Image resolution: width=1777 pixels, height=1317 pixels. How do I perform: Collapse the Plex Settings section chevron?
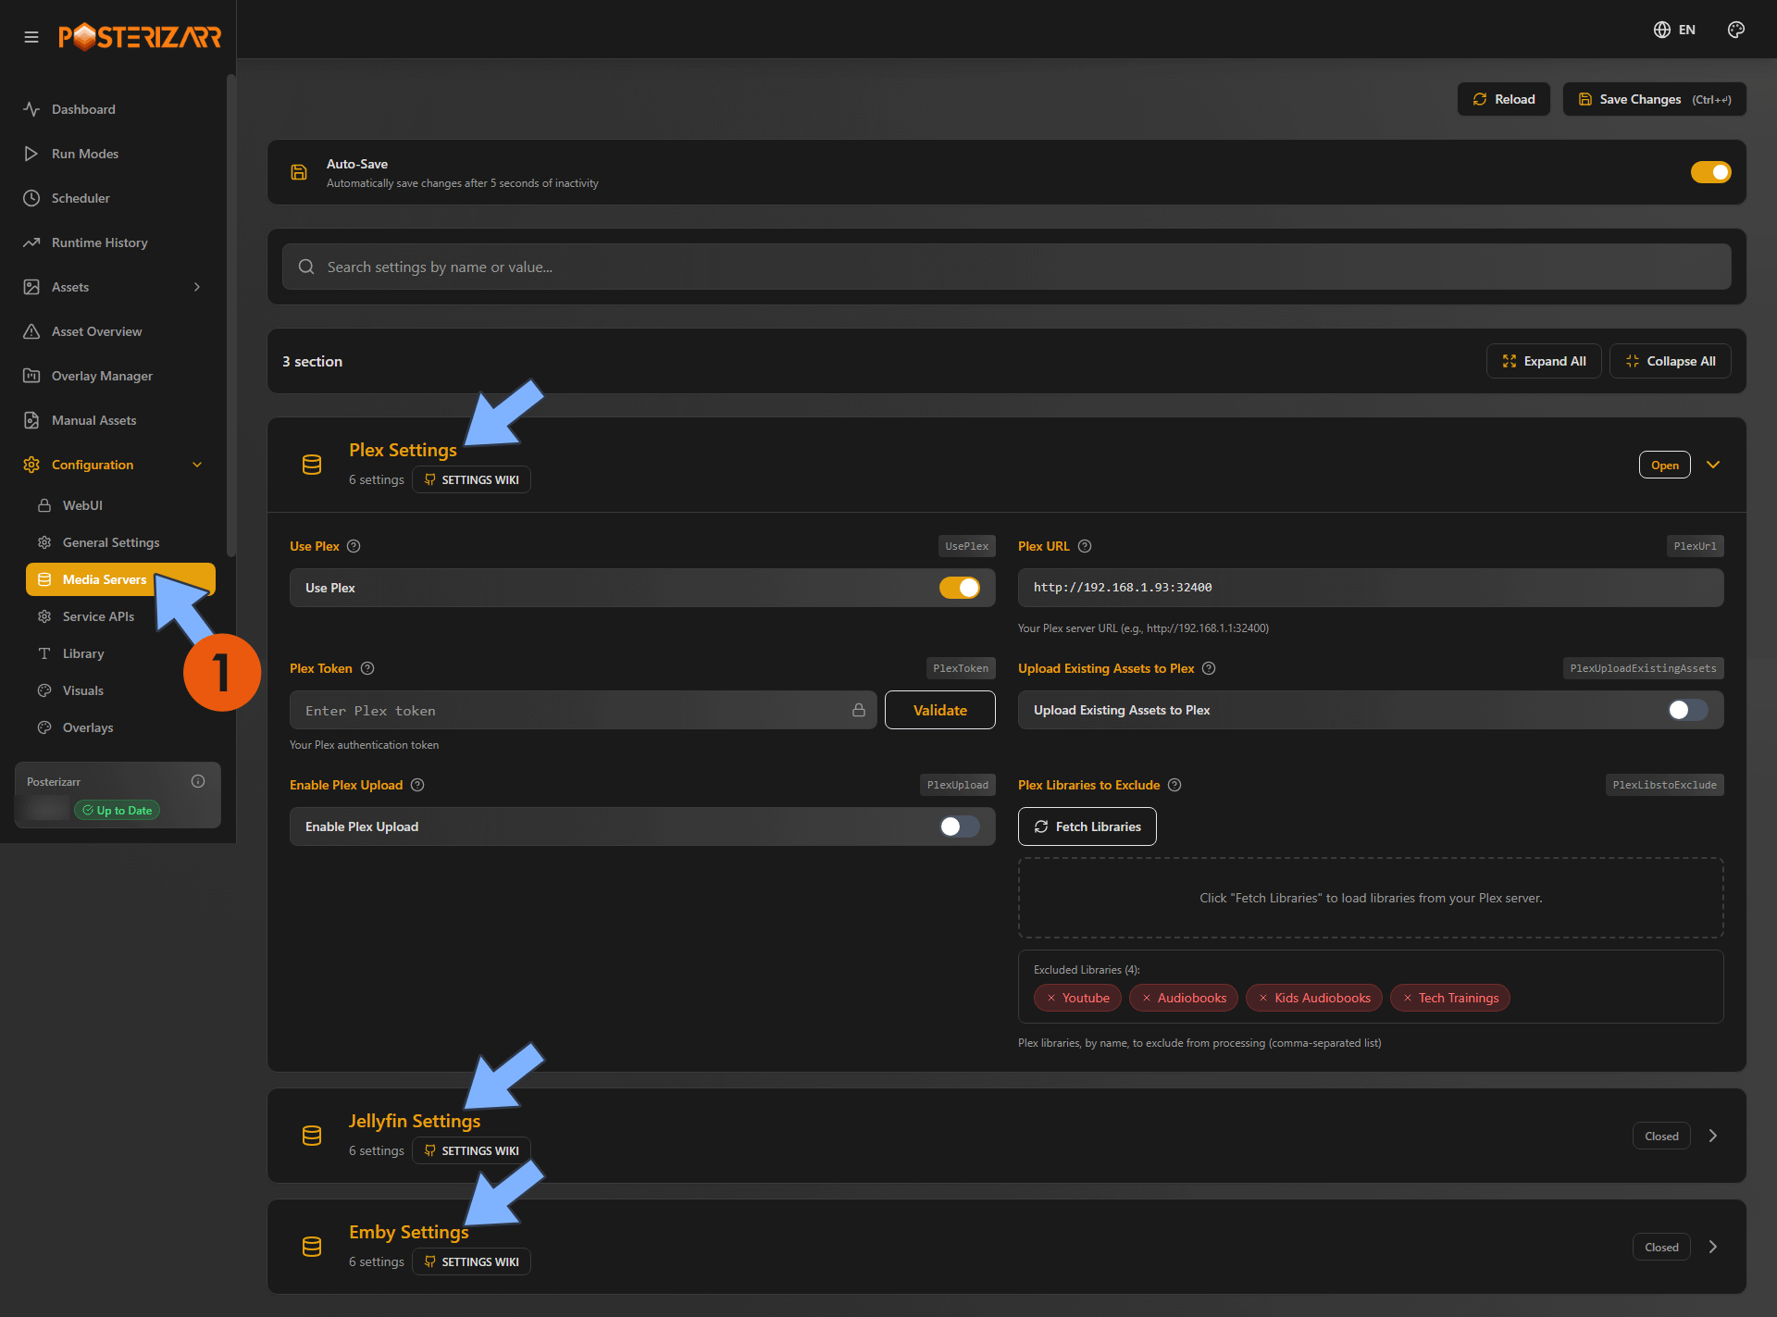tap(1712, 465)
